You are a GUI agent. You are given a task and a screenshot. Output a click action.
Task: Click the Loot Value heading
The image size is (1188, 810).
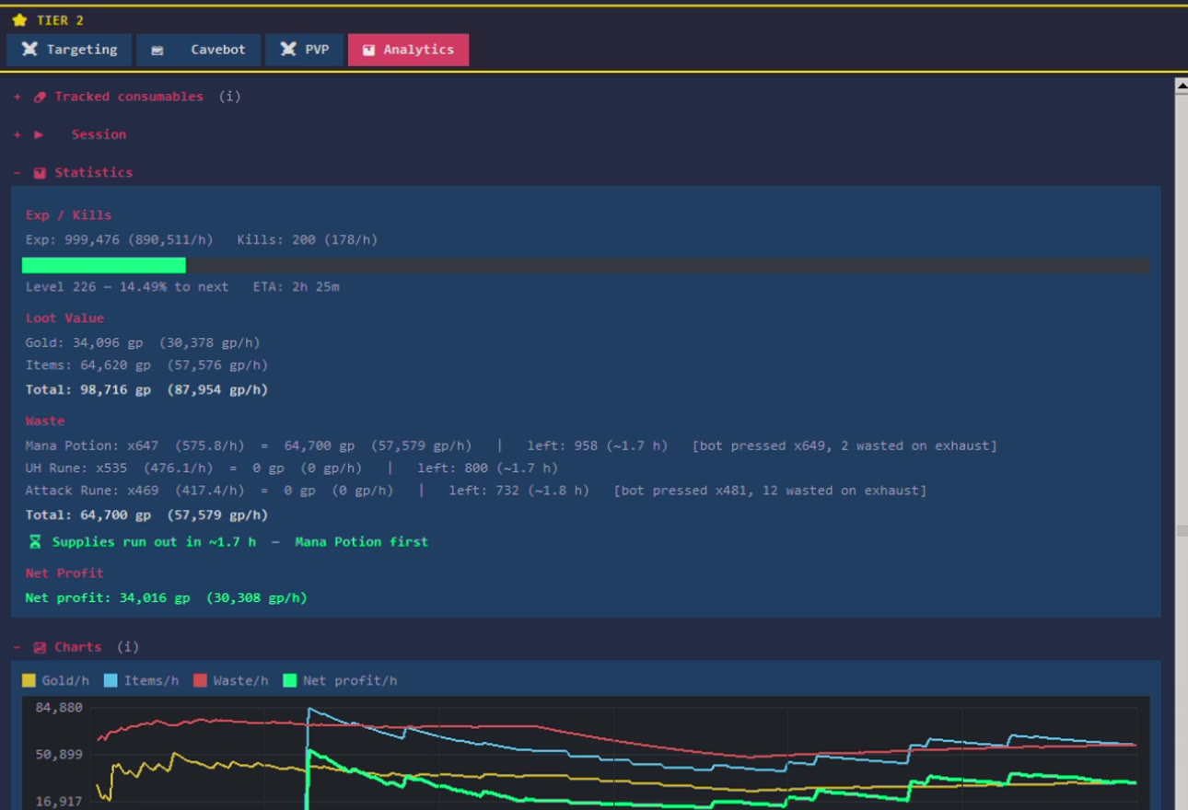[64, 318]
